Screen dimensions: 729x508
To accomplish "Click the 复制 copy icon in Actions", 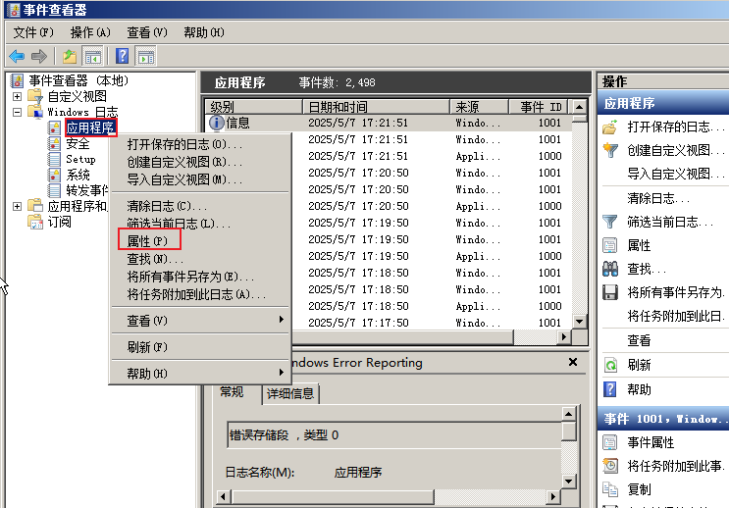I will pyautogui.click(x=610, y=489).
